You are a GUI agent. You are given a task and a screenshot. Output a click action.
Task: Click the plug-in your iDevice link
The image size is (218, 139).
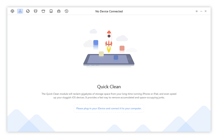pos(109,108)
